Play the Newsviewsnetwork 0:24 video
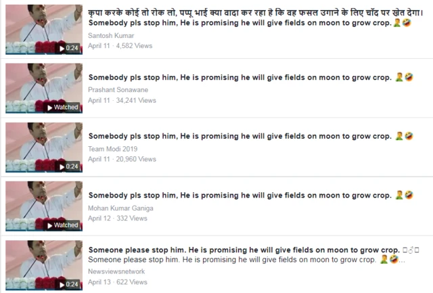The width and height of the screenshot is (433, 293). click(69, 284)
